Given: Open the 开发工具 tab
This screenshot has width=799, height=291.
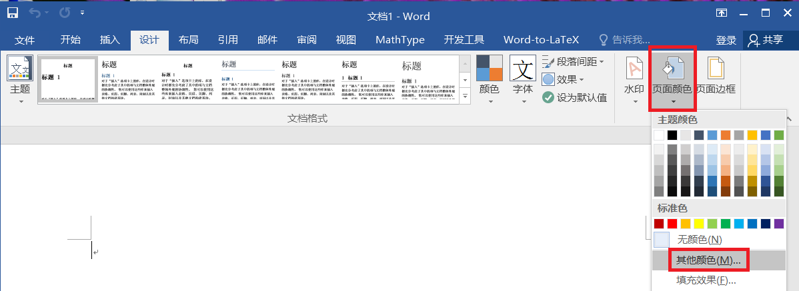Looking at the screenshot, I should (x=464, y=40).
